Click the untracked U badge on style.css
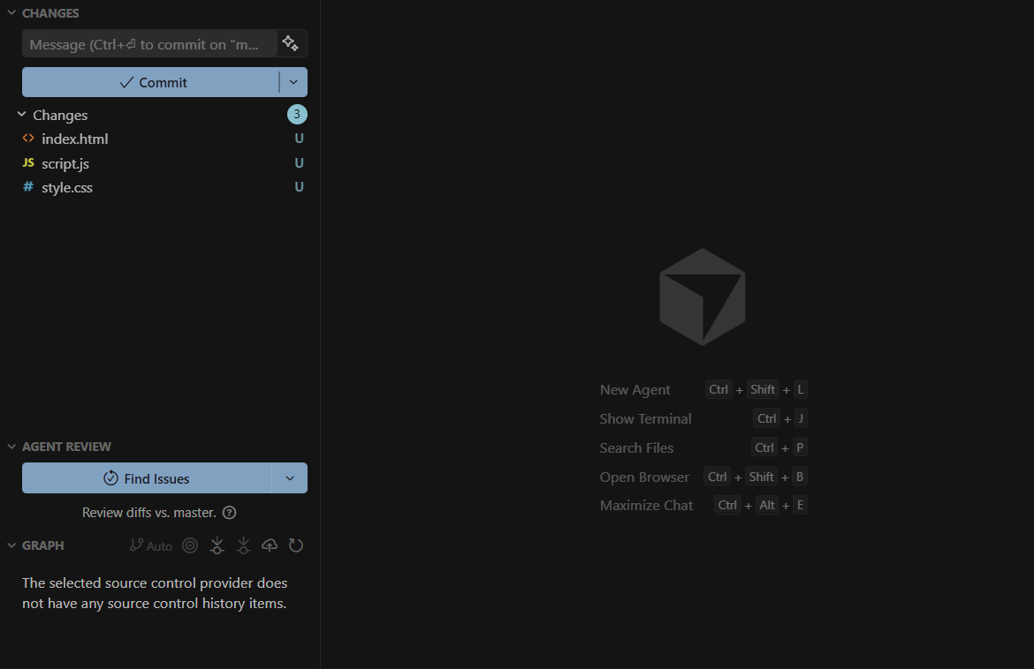The width and height of the screenshot is (1034, 669). [x=299, y=187]
